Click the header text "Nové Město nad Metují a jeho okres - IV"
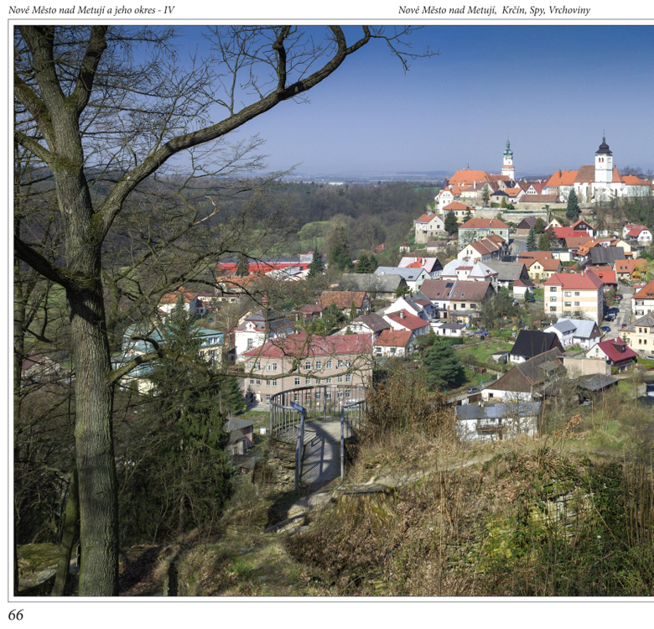This screenshot has height=629, width=654. 91,9
